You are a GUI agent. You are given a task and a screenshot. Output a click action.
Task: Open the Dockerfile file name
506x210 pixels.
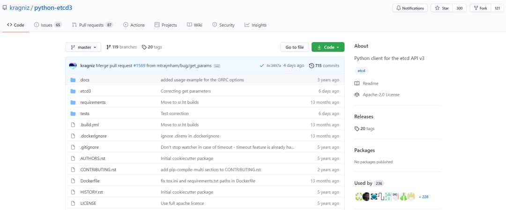click(90, 181)
